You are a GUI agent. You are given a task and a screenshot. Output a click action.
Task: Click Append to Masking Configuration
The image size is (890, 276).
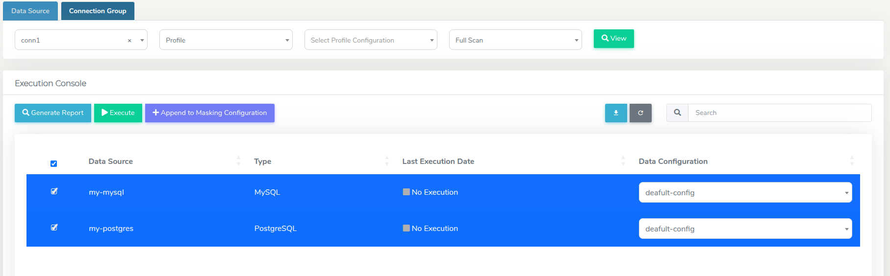[209, 113]
